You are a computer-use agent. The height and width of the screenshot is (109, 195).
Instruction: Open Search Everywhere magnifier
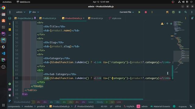click(186, 12)
